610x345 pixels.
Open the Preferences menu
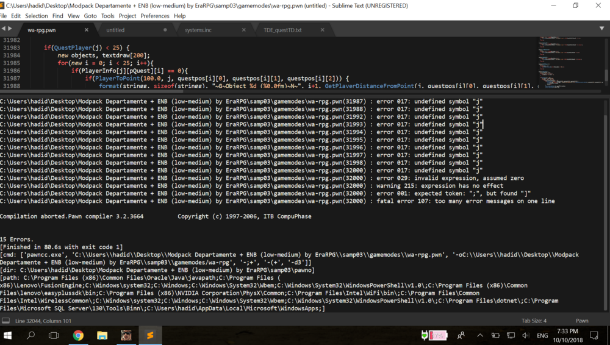click(x=155, y=16)
